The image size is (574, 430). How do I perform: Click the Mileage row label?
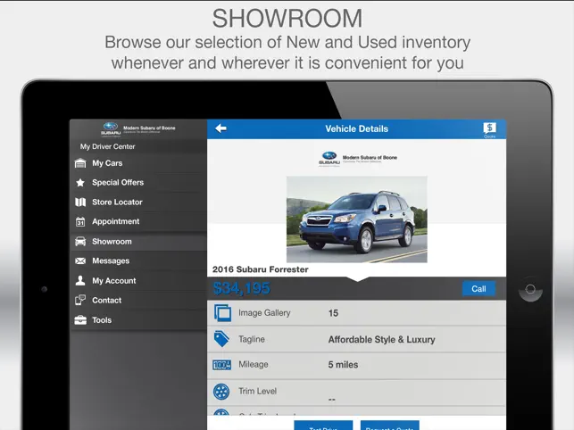tap(254, 365)
